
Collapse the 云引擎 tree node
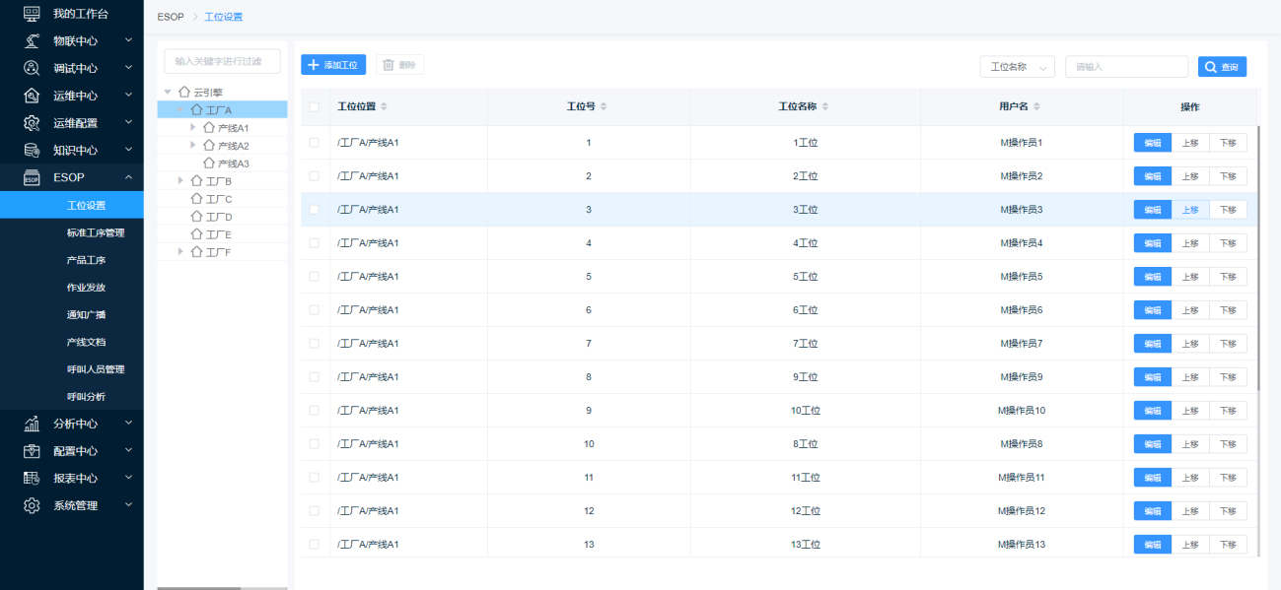click(x=168, y=92)
